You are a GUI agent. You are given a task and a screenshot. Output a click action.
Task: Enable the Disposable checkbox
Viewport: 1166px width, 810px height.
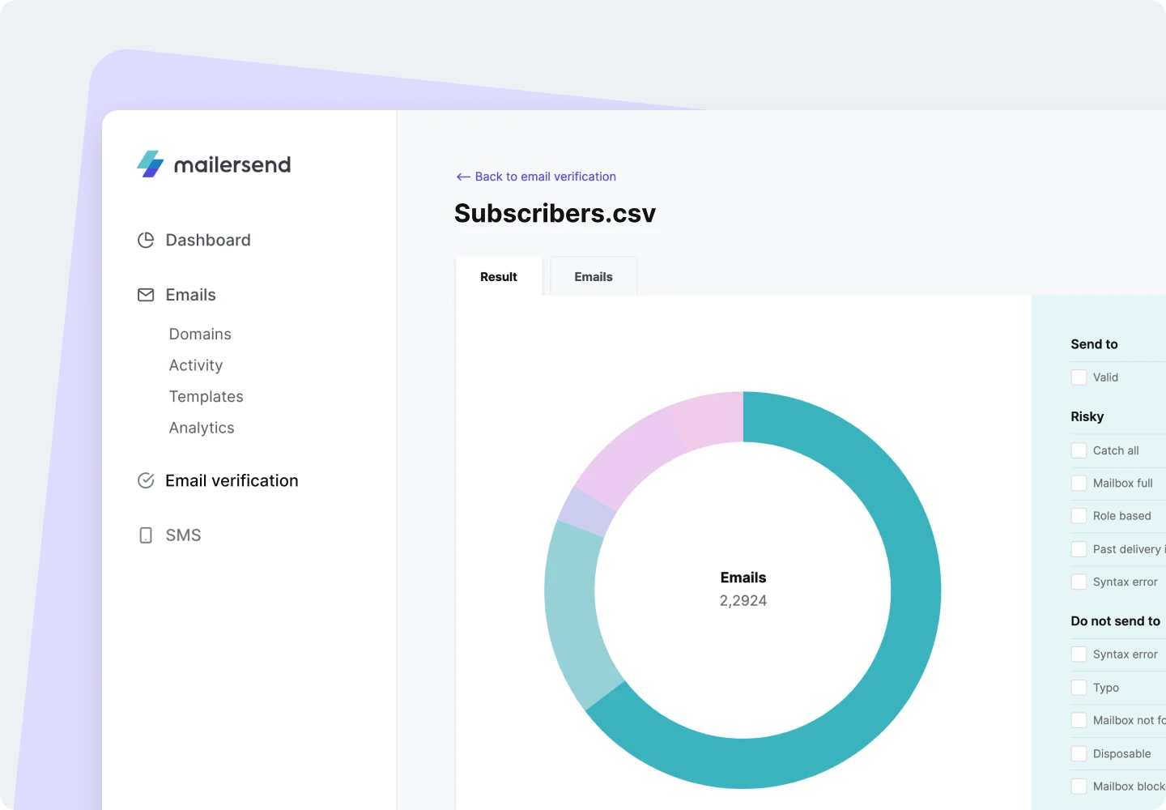[x=1079, y=753]
